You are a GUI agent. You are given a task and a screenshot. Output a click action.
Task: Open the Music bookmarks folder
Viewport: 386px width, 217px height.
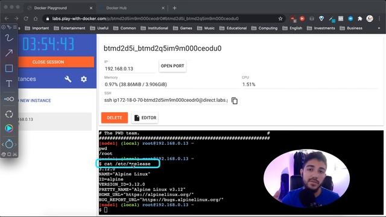[x=206, y=28]
